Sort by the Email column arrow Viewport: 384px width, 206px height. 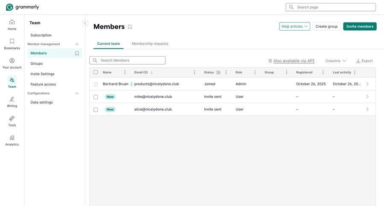click(151, 72)
